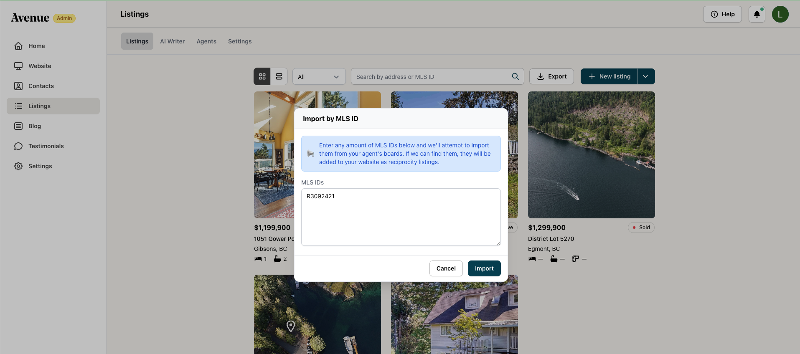Open Home from the sidebar
800x354 pixels.
pos(53,46)
